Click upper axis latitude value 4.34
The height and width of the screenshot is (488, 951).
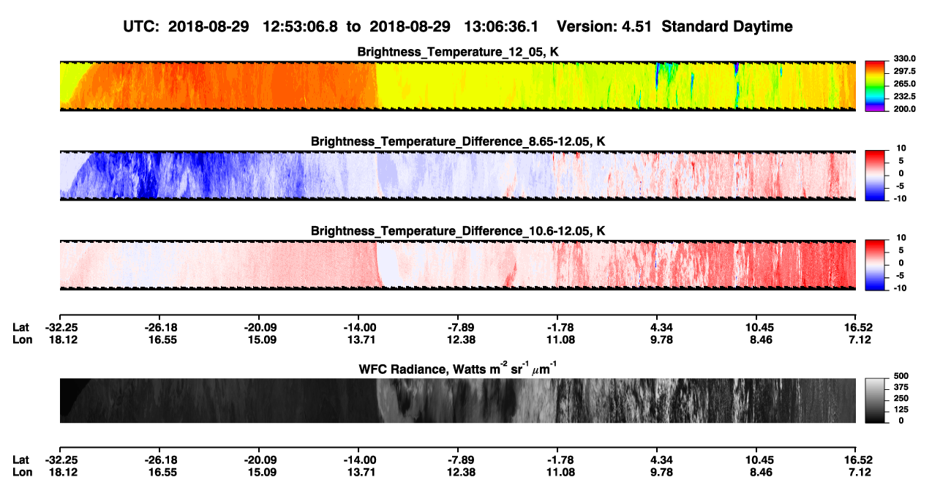point(656,327)
